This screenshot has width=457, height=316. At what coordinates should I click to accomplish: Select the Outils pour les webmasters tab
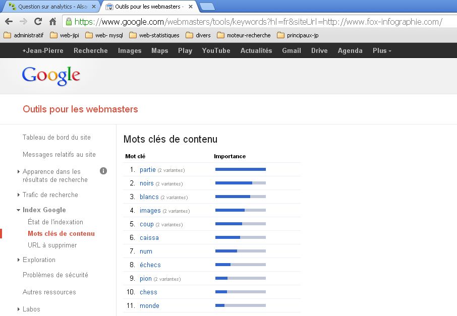pyautogui.click(x=149, y=7)
